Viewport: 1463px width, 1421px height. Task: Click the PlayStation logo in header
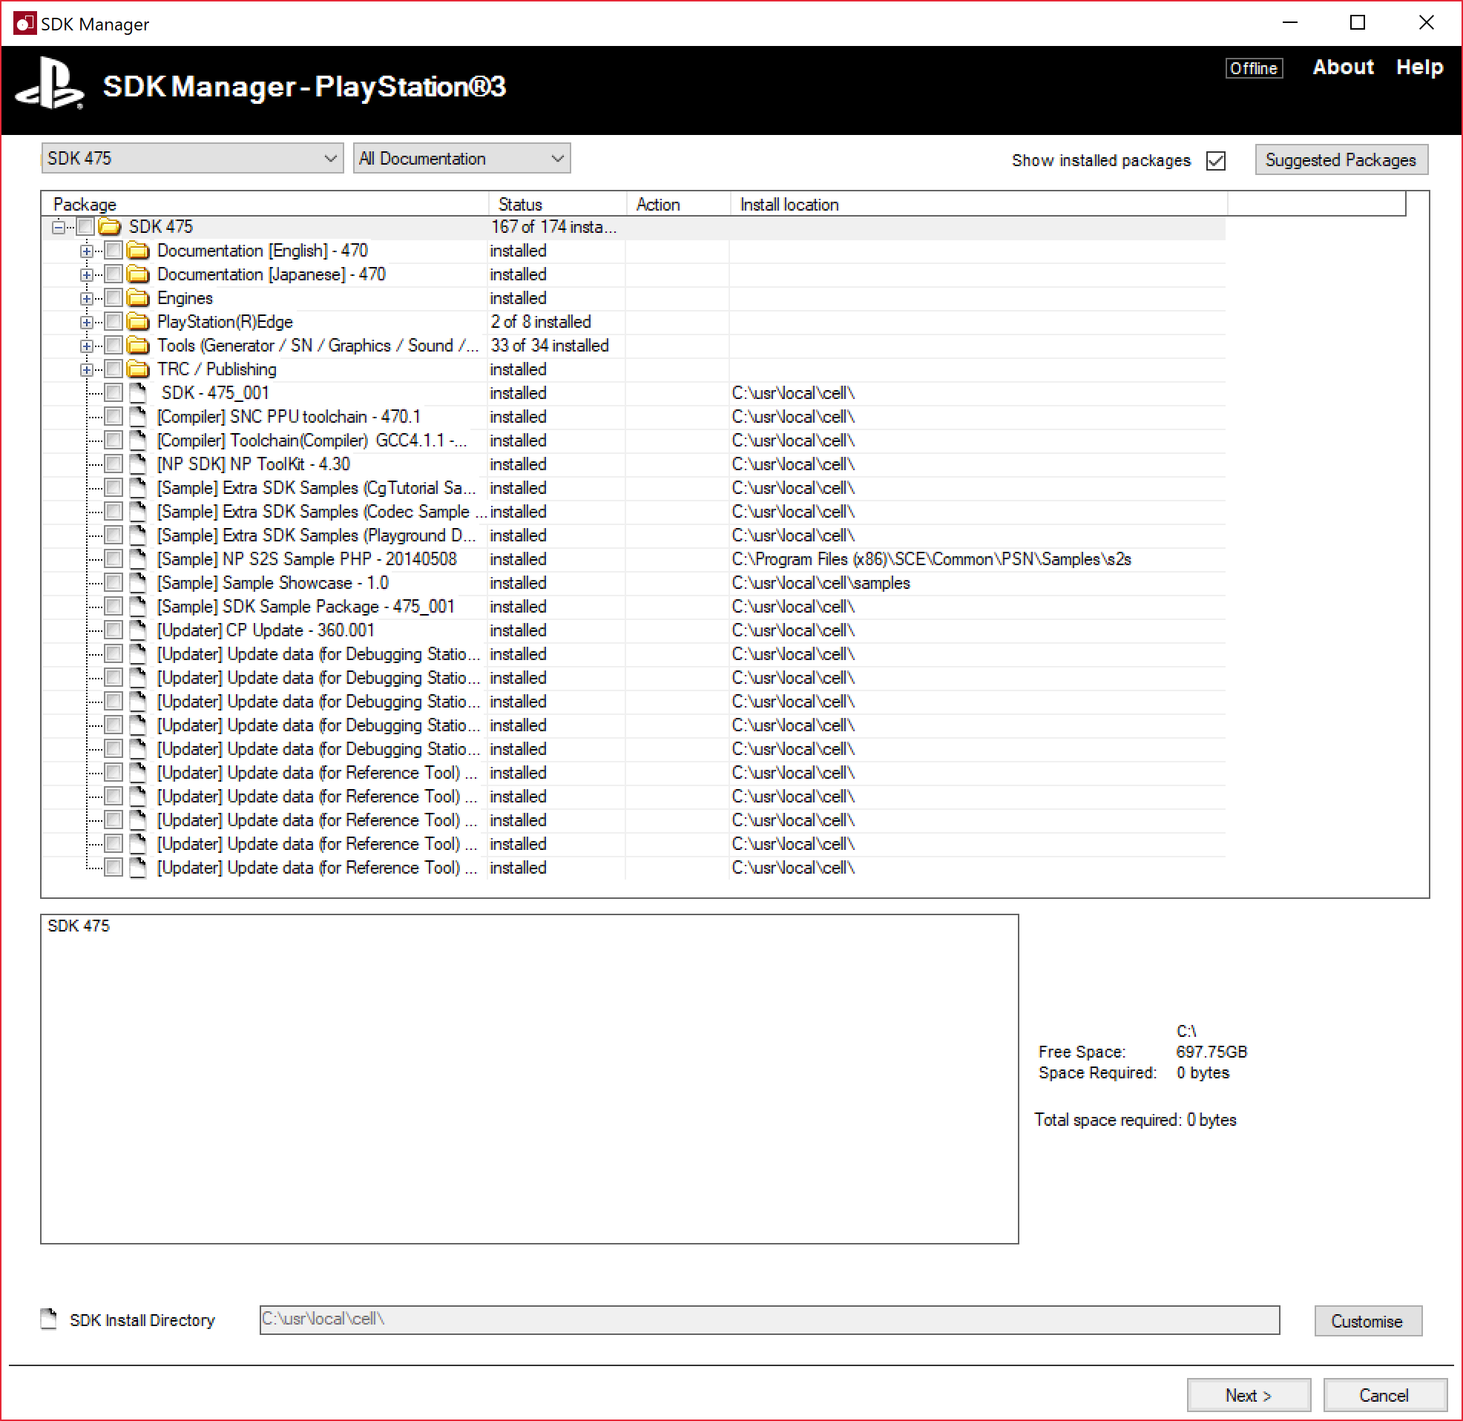[49, 84]
